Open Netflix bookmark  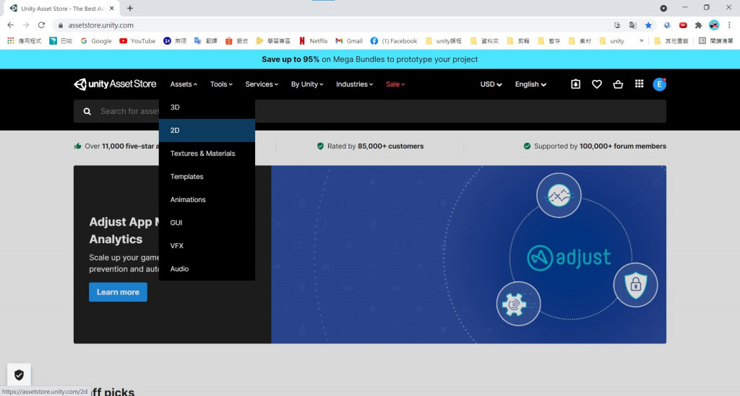point(314,41)
